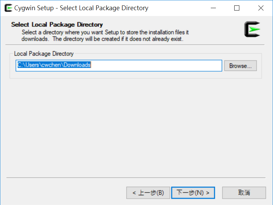
Task: Click the "Select a directory where" description line
Action: (x=105, y=33)
